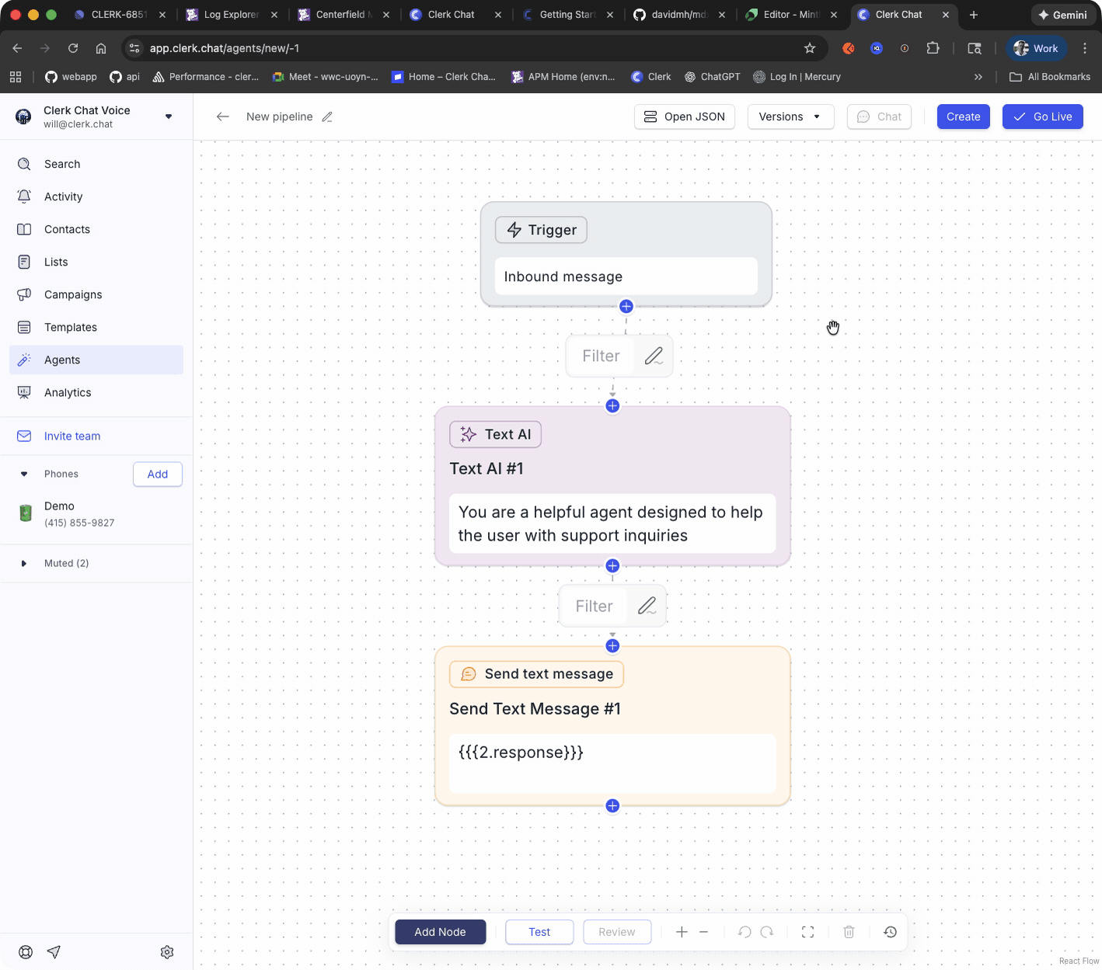Screen dimensions: 1102x970
Task: Open the Versions dropdown
Action: pos(790,116)
